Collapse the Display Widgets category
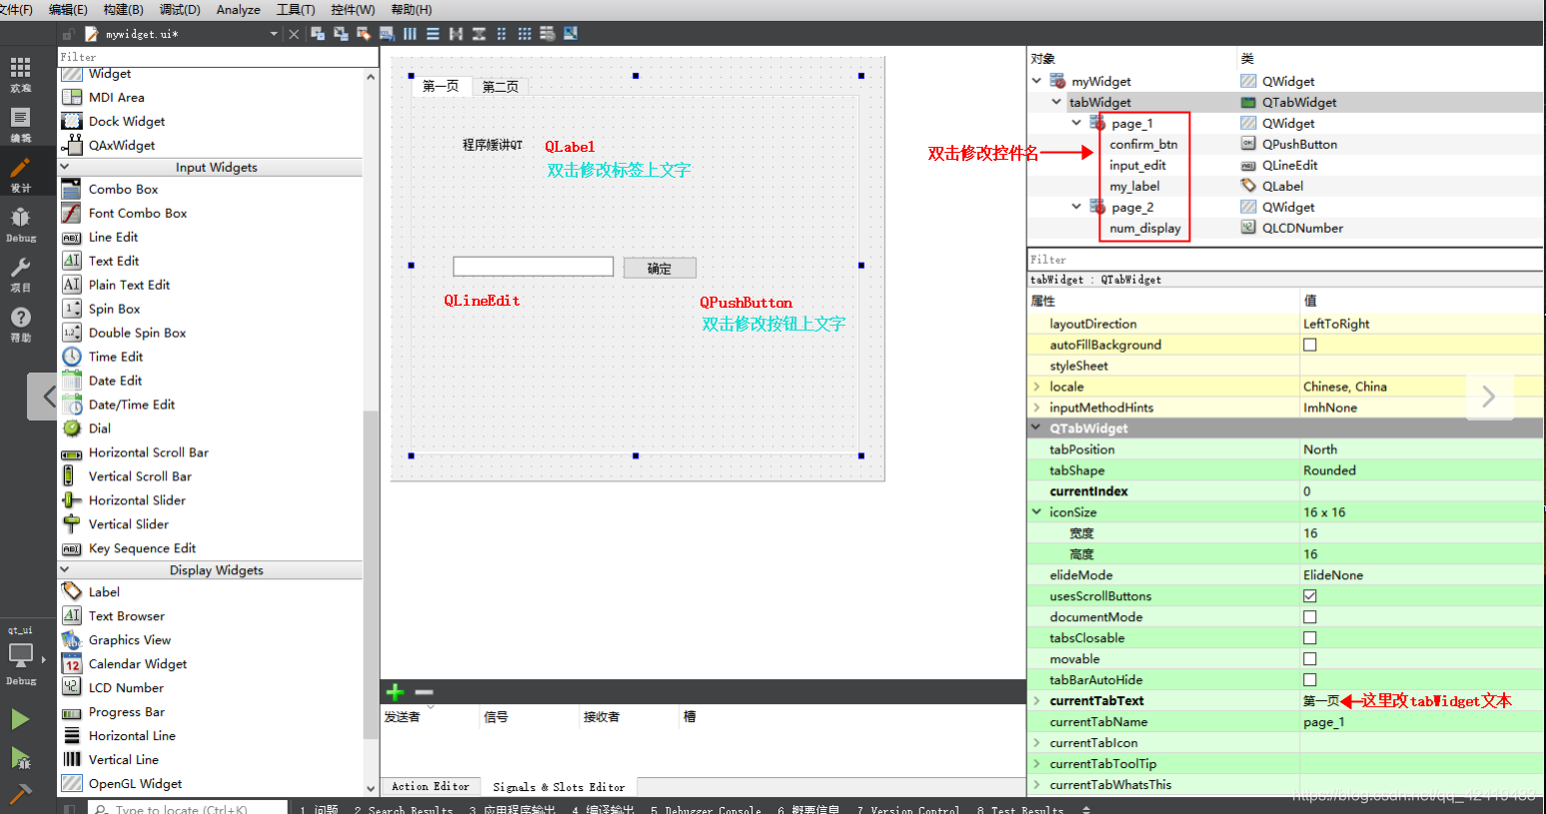 65,570
